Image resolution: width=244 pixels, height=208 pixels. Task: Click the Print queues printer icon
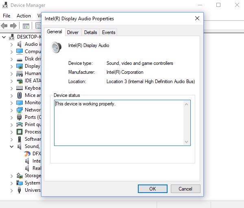20,124
